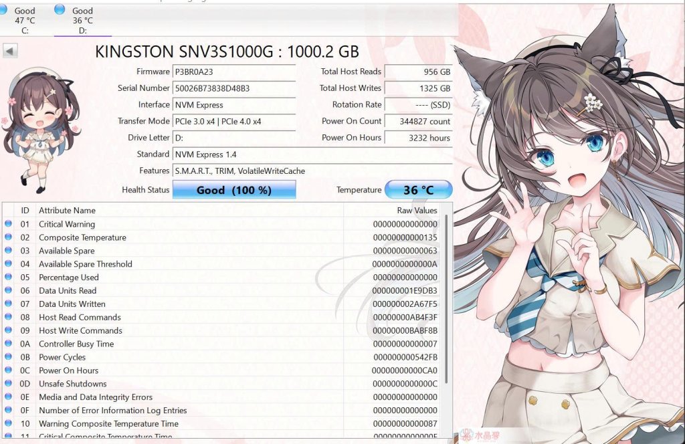Click status icon for Available Spare Threshold row
Screen dimensions: 685x444
(8, 263)
